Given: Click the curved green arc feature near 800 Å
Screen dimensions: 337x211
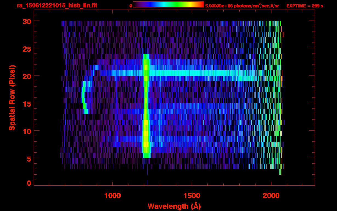Looking at the screenshot, I should 84,98.
